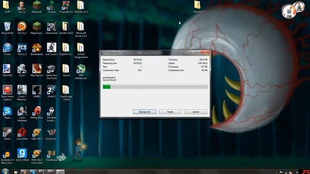Open the DarkXscape Client folder
This screenshot has width=310, height=174.
click(66, 93)
